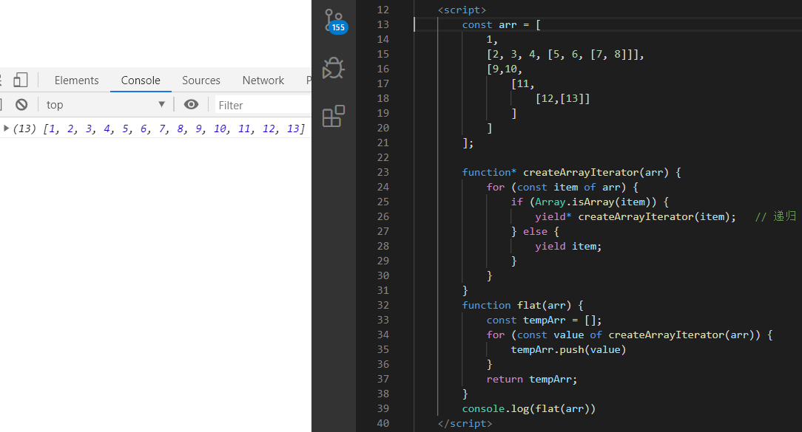Select line number 23 in the gutter
Screen dimensions: 802x432
point(383,172)
